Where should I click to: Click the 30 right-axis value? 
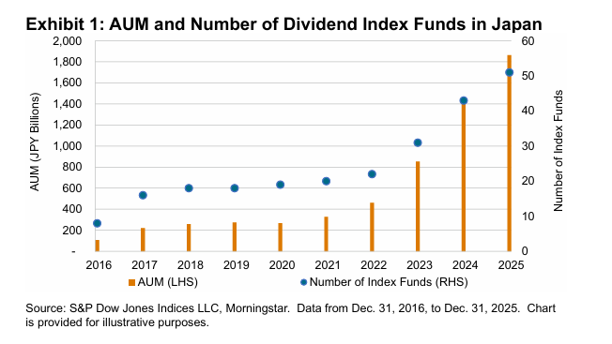[x=528, y=146]
